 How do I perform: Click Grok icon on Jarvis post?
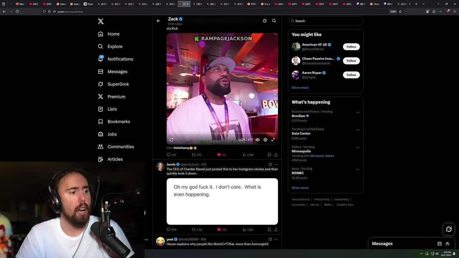[x=270, y=164]
